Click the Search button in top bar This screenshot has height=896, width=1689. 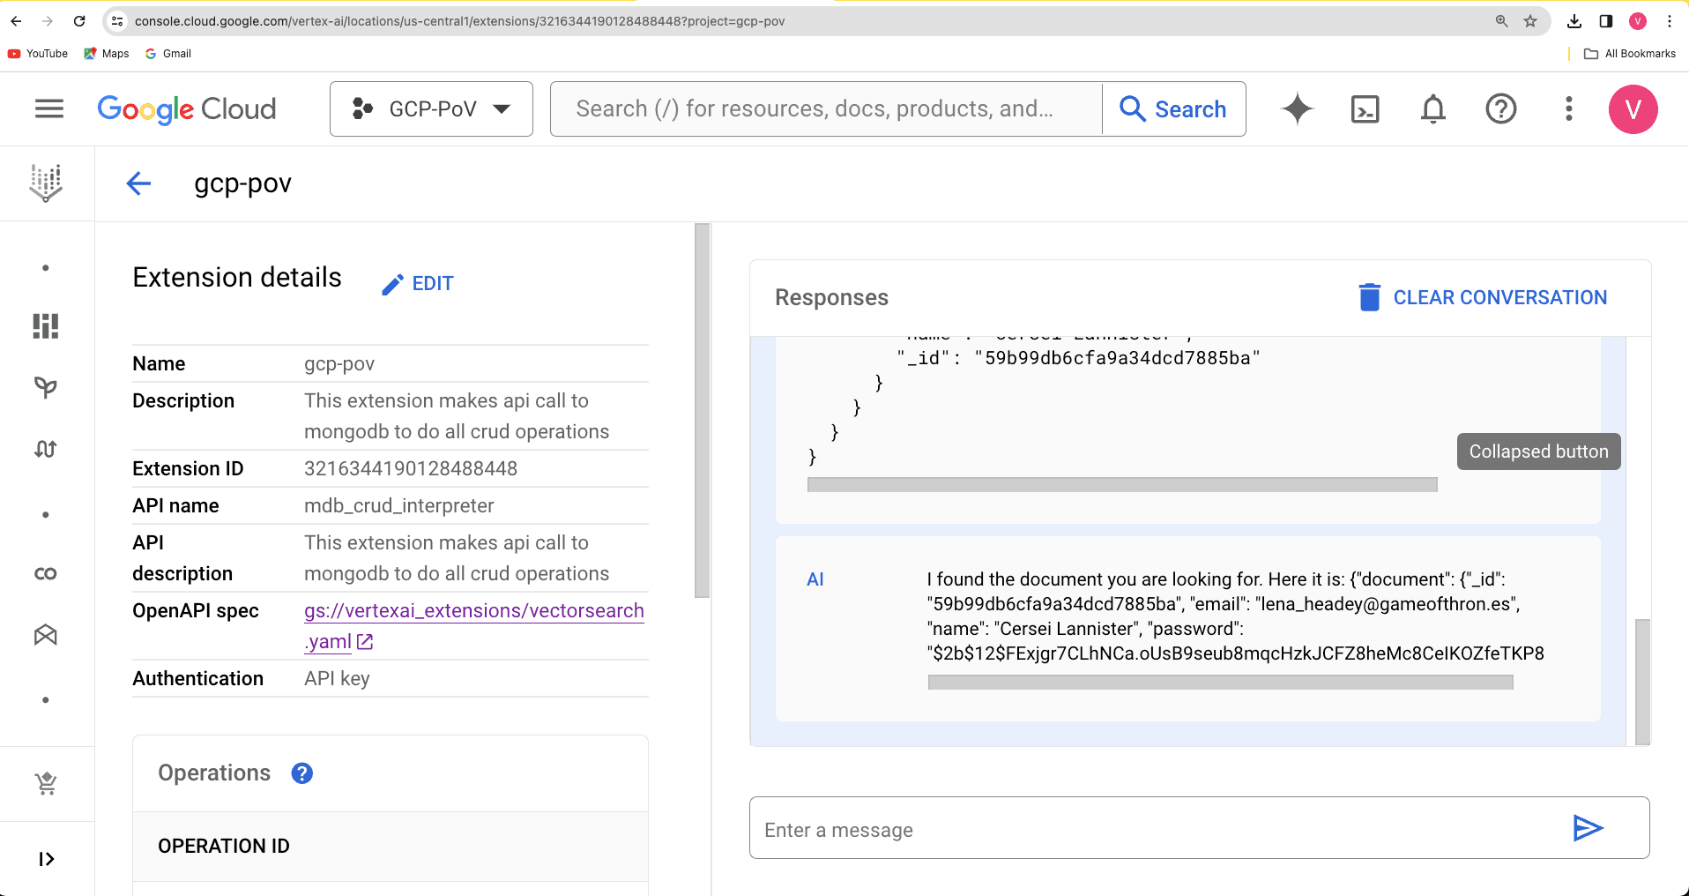click(x=1173, y=109)
